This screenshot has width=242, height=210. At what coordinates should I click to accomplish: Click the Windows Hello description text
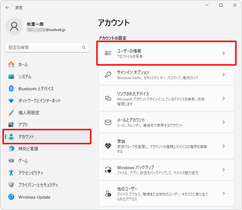point(157,78)
